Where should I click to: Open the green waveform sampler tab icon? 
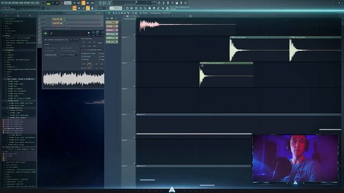(45, 33)
